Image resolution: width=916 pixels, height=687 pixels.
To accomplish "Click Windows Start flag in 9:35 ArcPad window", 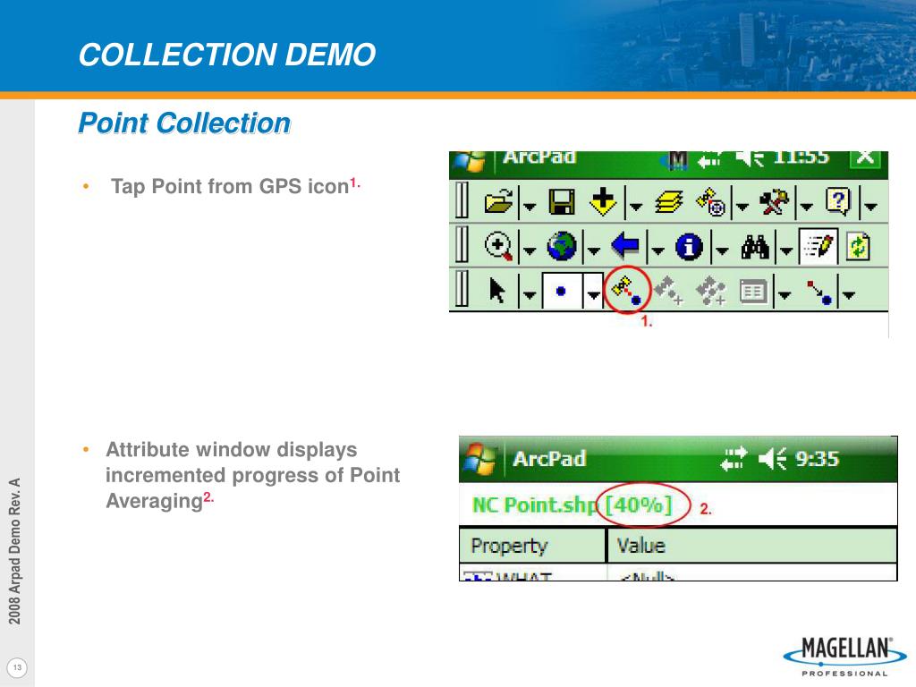I will 479,459.
